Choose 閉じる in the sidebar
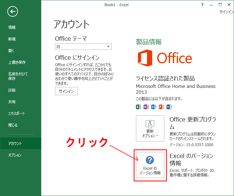234x196 pixels. point(13,125)
